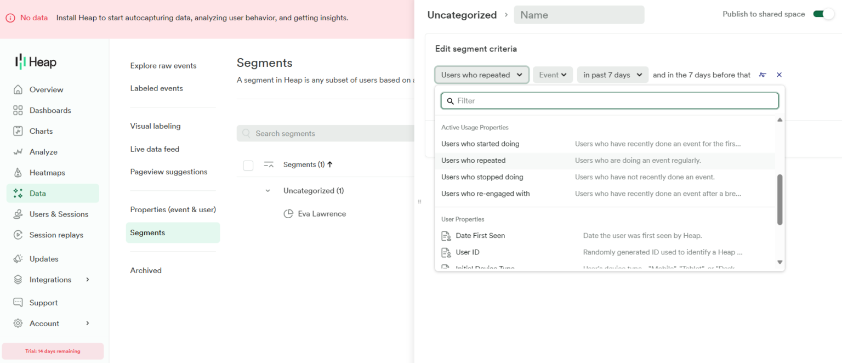
Task: Collapse the Uncategorized group
Action: pos(268,190)
